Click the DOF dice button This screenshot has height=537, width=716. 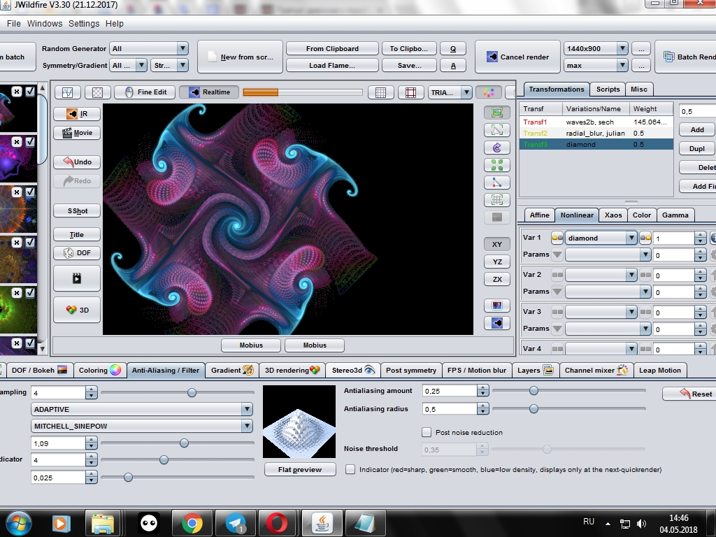[77, 253]
